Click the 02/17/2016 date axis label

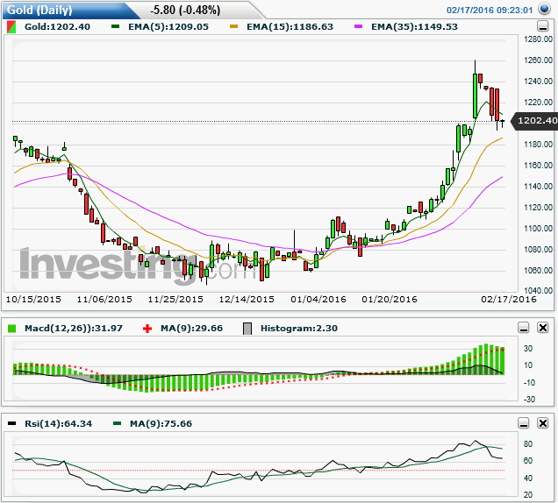[x=509, y=300]
